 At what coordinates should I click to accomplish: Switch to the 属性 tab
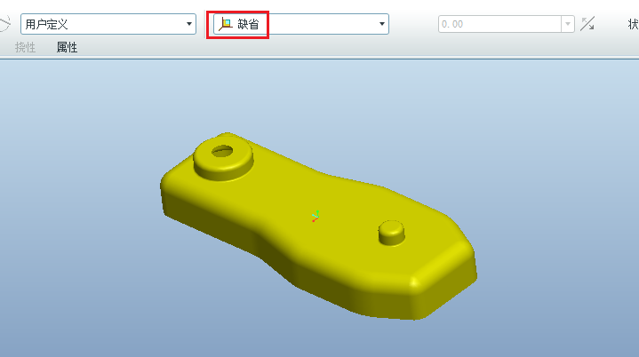pyautogui.click(x=67, y=48)
